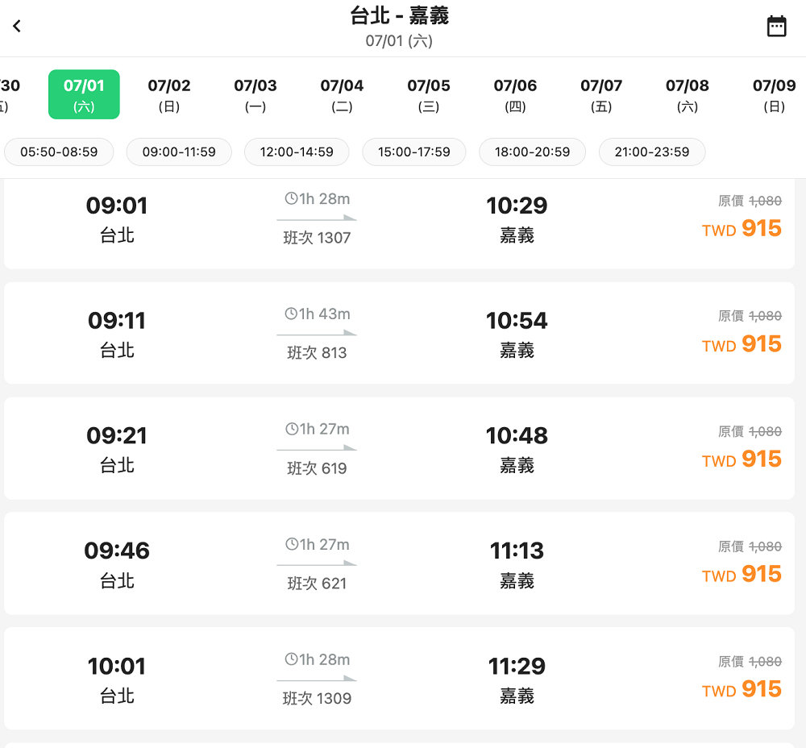Viewport: 806px width, 748px height.
Task: Go back using the left arrow
Action: 17,26
